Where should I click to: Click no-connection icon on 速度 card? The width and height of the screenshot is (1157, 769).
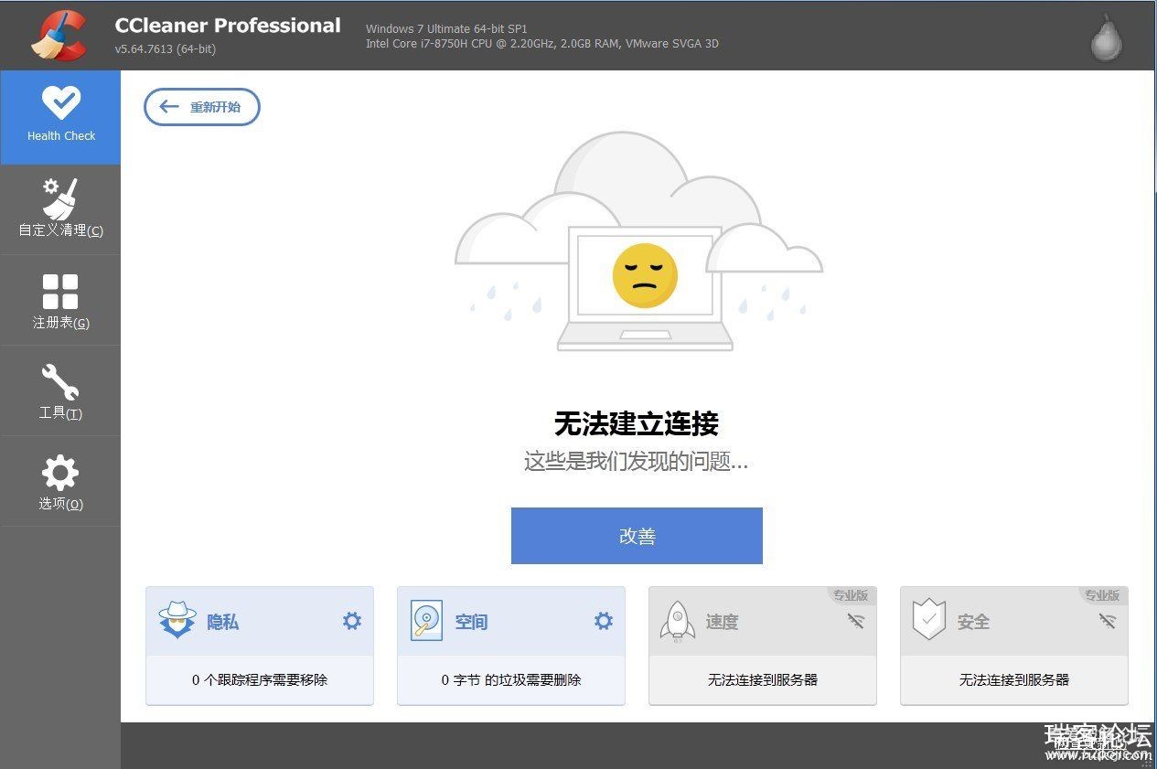[x=855, y=622]
